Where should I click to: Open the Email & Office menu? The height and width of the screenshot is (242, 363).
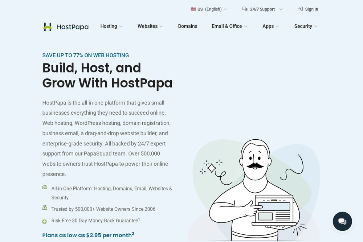tap(227, 26)
